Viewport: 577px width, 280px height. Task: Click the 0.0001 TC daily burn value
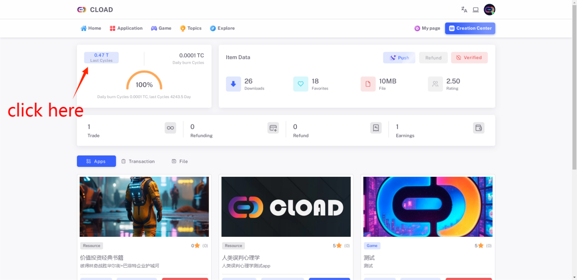[x=191, y=55]
